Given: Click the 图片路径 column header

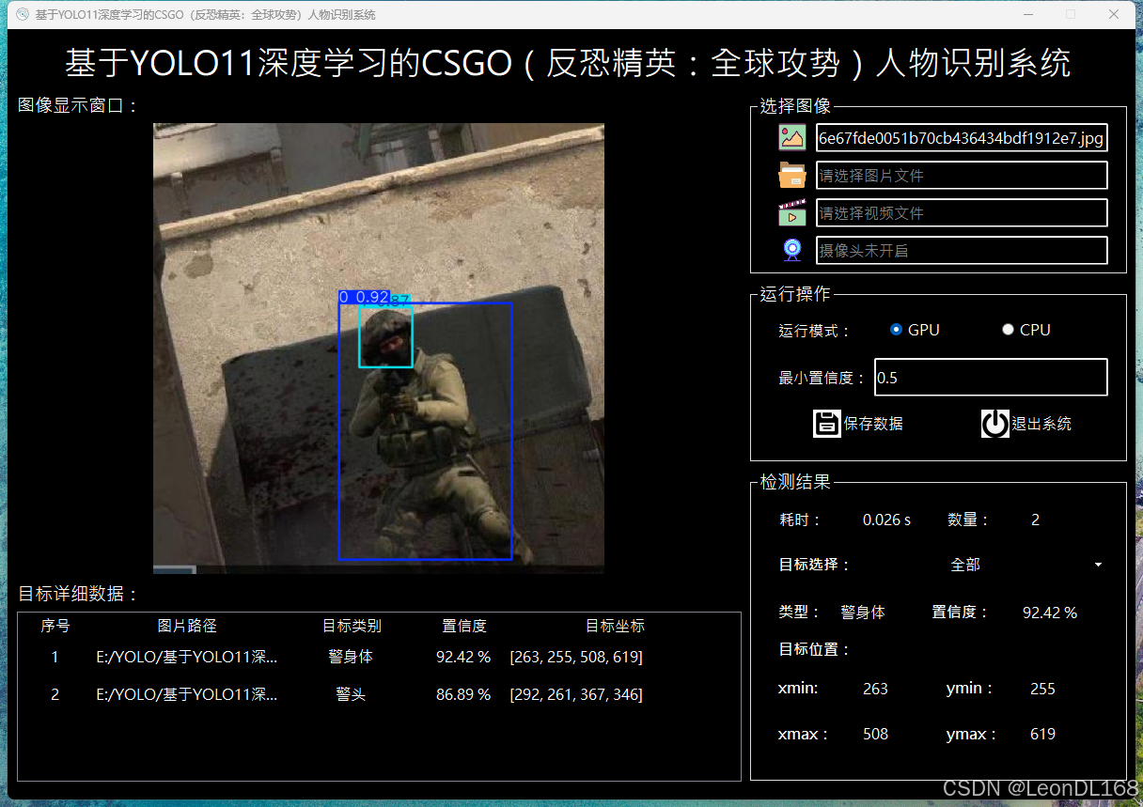Looking at the screenshot, I should [187, 626].
